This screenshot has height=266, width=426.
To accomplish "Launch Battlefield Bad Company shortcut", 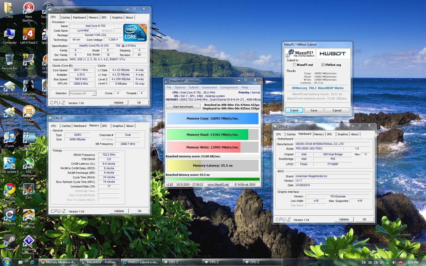I will tap(29, 90).
